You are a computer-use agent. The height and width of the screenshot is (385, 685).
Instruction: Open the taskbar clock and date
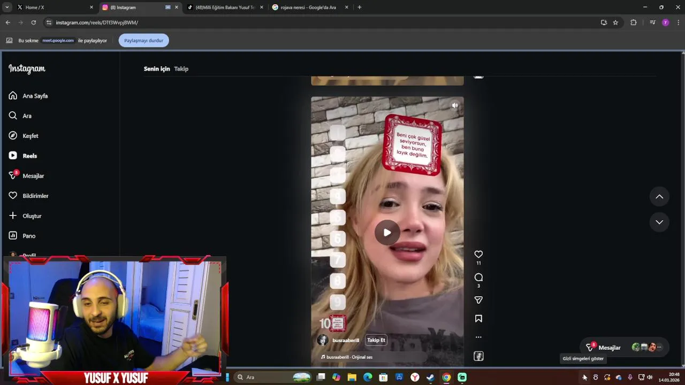(x=669, y=377)
